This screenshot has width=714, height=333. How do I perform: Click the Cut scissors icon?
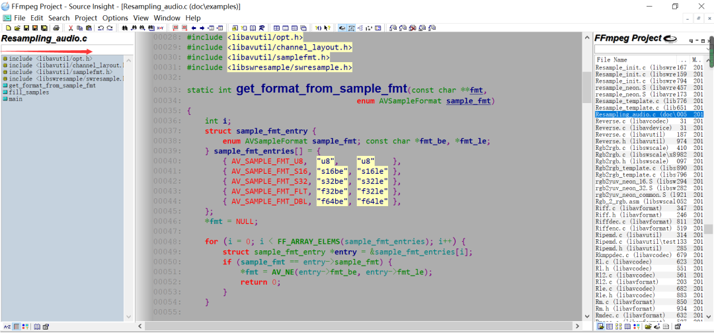[70, 28]
